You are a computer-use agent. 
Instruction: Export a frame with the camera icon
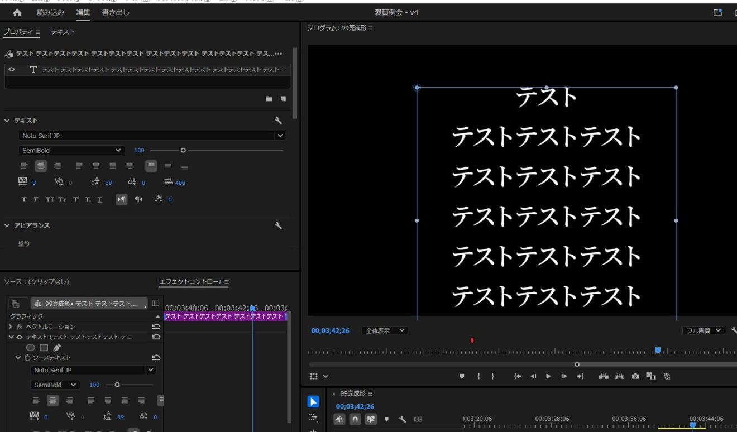(x=635, y=376)
